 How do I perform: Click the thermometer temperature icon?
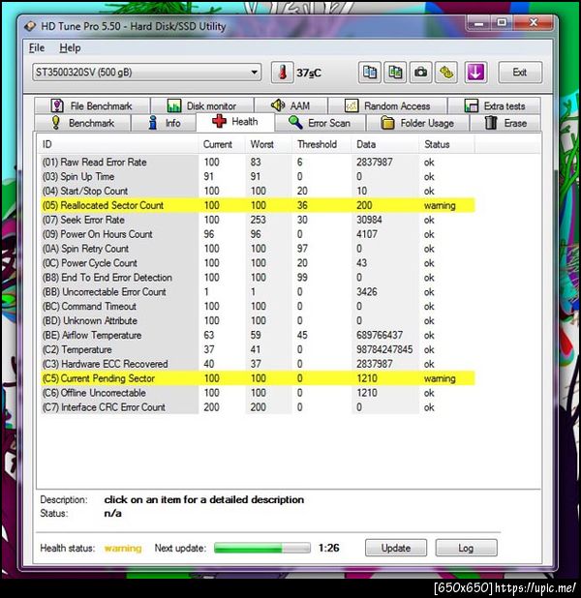[x=282, y=72]
